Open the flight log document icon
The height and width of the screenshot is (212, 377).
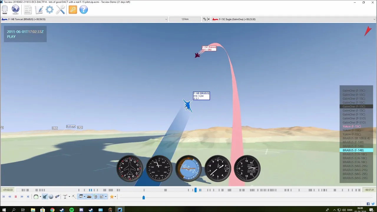[28, 10]
